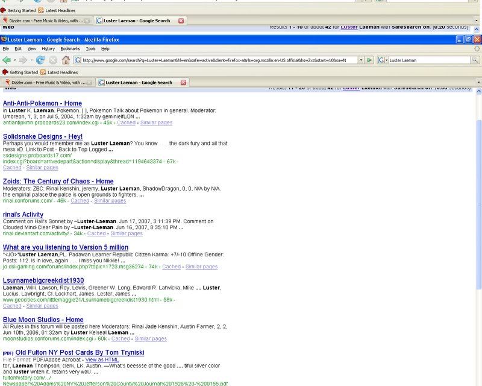This screenshot has height=386, width=482.
Task: Open Cached copy of Solidsnake Designs result
Action: [x=12, y=168]
